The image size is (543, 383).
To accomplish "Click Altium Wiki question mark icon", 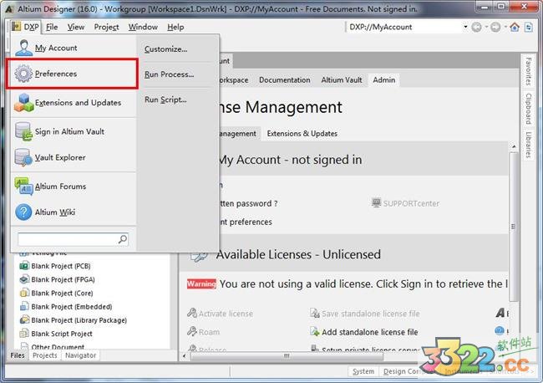I will (23, 212).
